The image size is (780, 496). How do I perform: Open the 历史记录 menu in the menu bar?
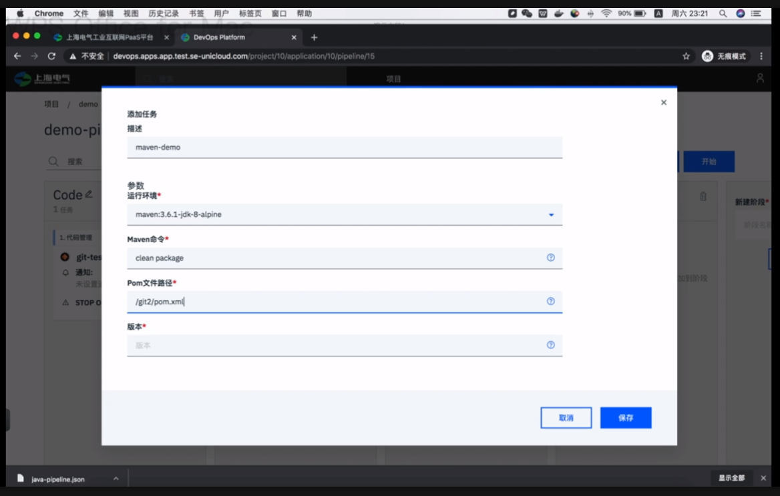coord(164,13)
